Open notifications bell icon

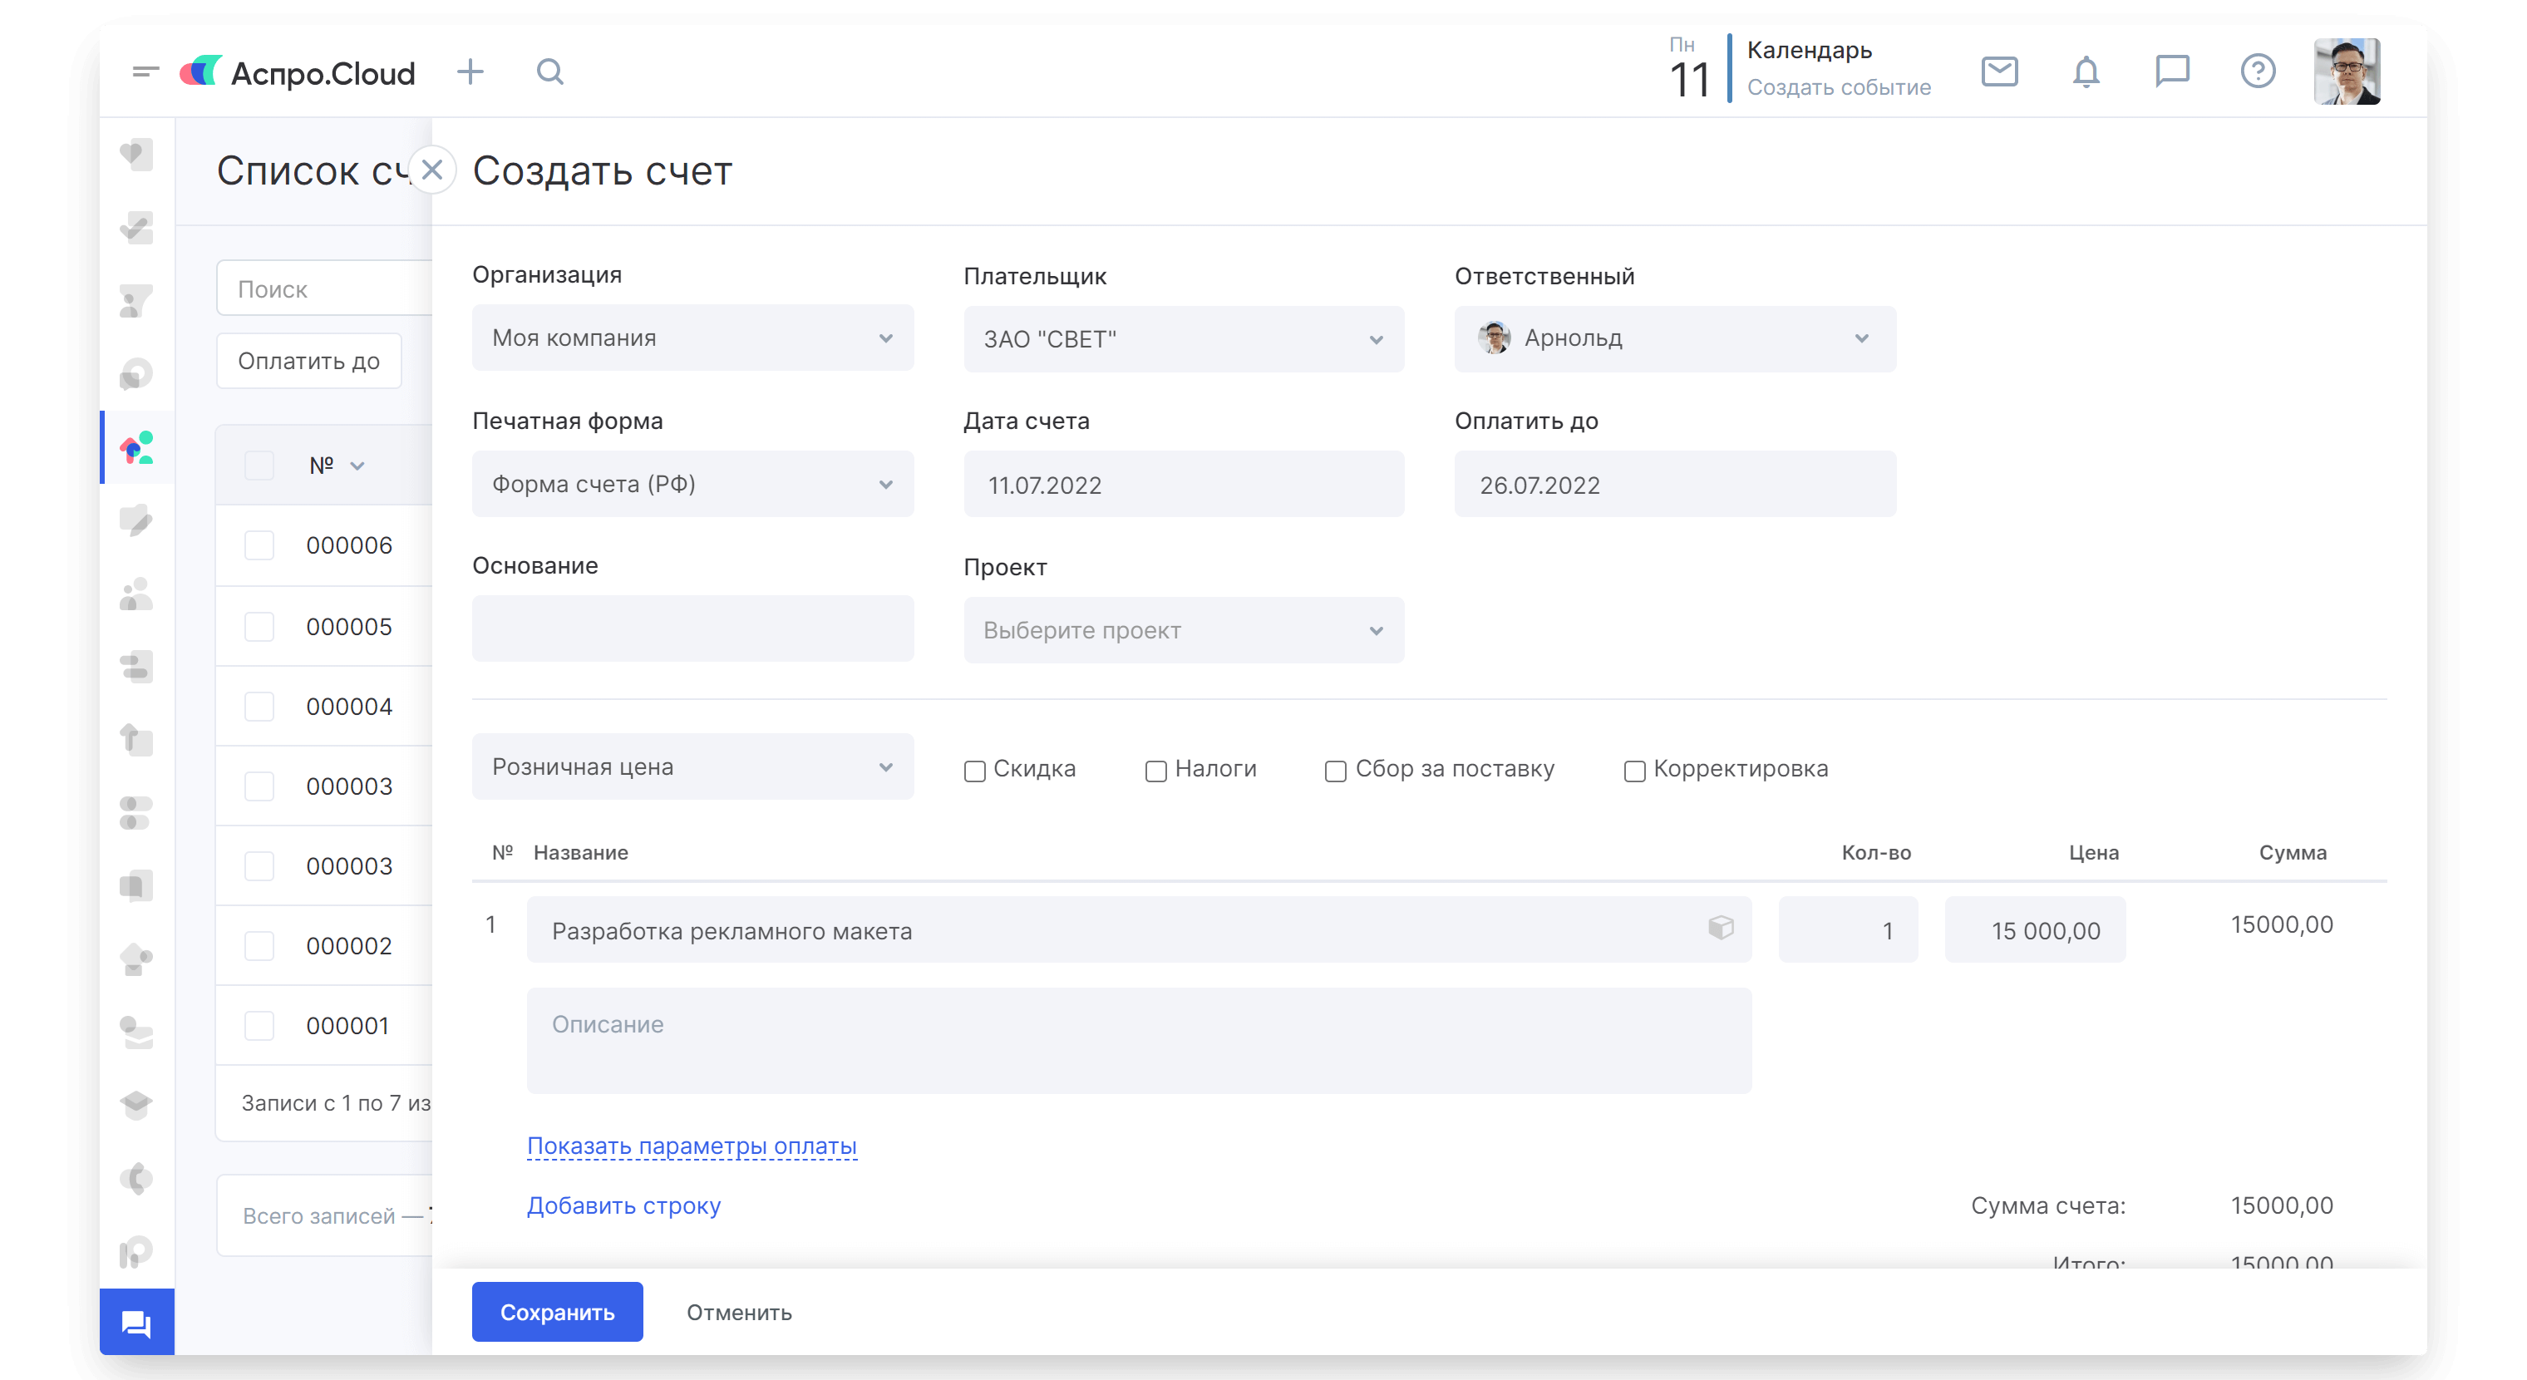point(2086,71)
